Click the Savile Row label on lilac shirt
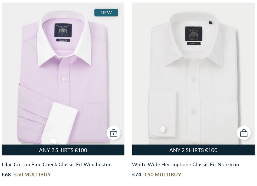The image size is (257, 186). [62, 30]
